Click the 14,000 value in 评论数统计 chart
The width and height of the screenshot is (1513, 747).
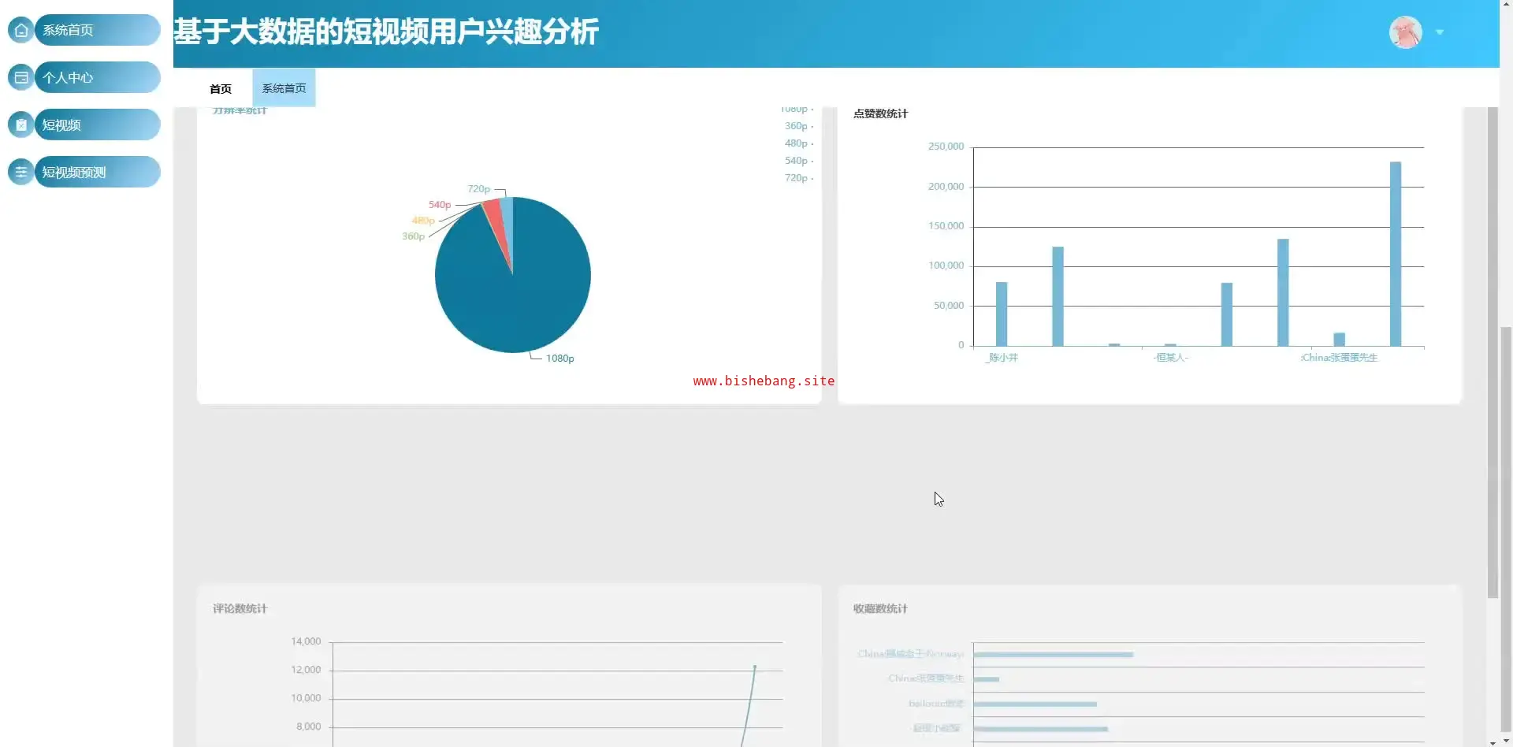[x=306, y=641]
